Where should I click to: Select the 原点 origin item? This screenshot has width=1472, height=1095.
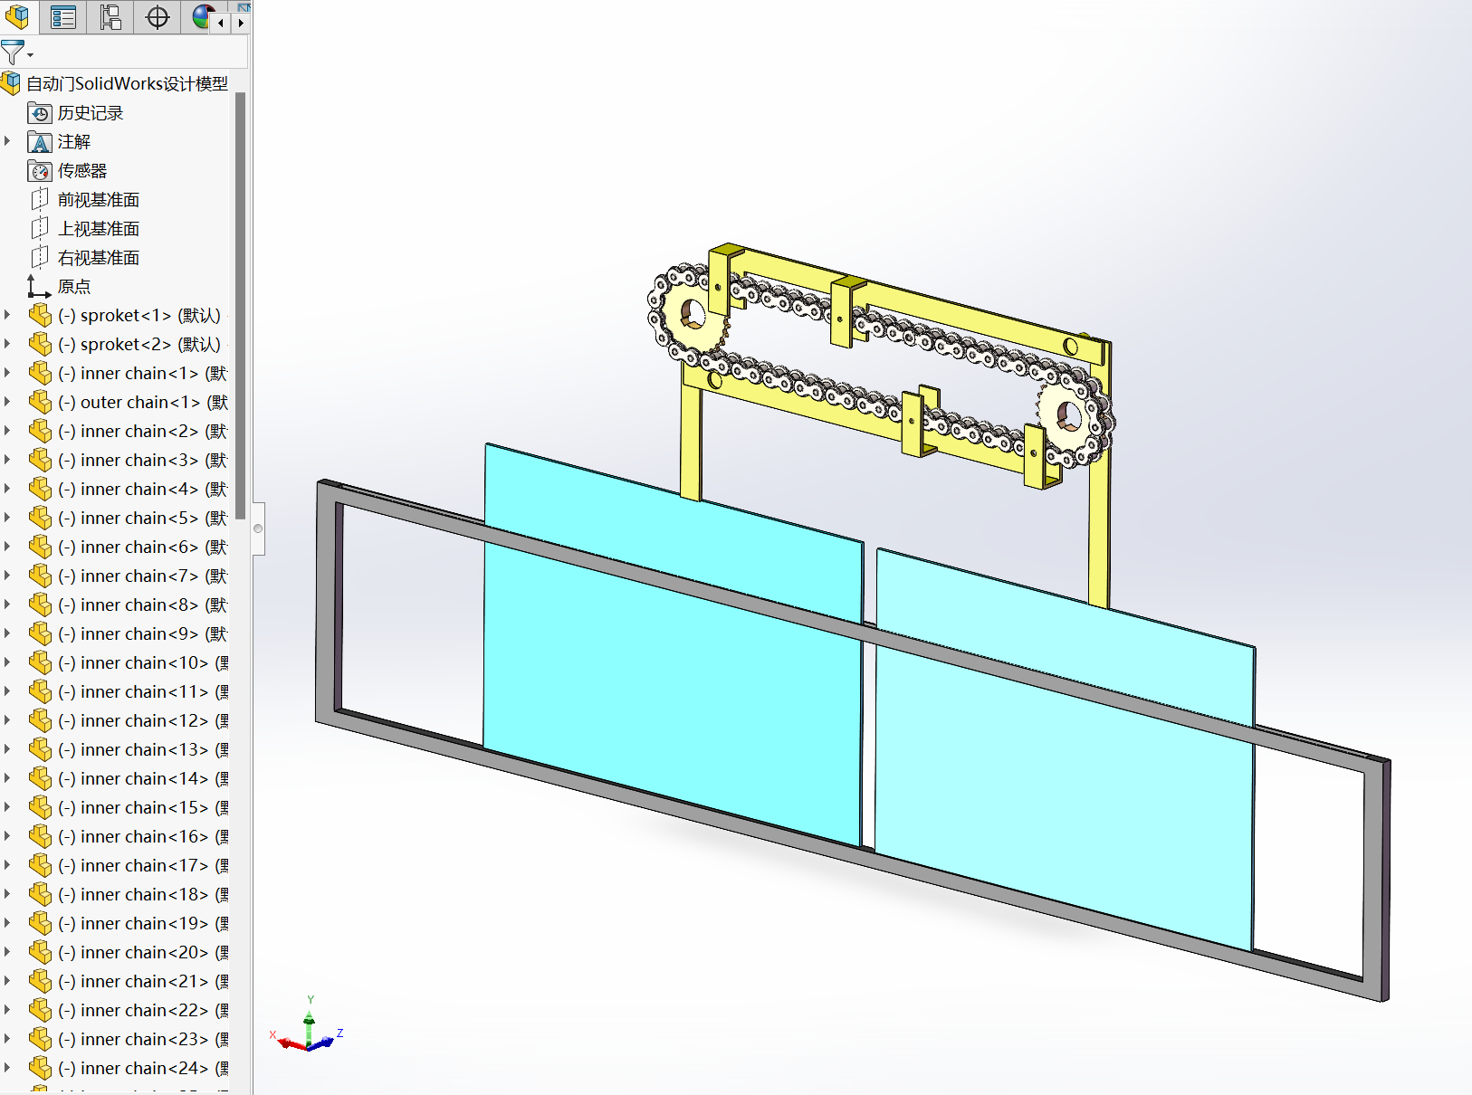tap(73, 286)
